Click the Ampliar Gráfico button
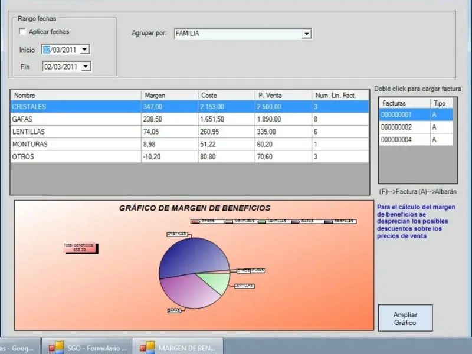Image resolution: width=472 pixels, height=354 pixels. pyautogui.click(x=405, y=318)
